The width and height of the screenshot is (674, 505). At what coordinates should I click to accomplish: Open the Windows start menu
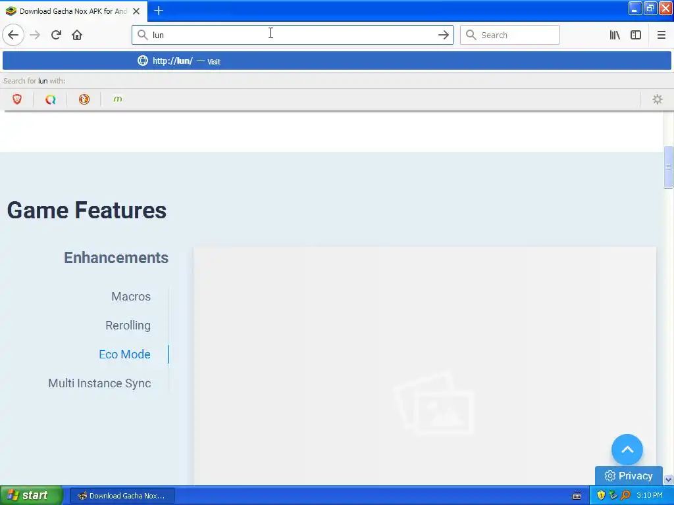31,495
